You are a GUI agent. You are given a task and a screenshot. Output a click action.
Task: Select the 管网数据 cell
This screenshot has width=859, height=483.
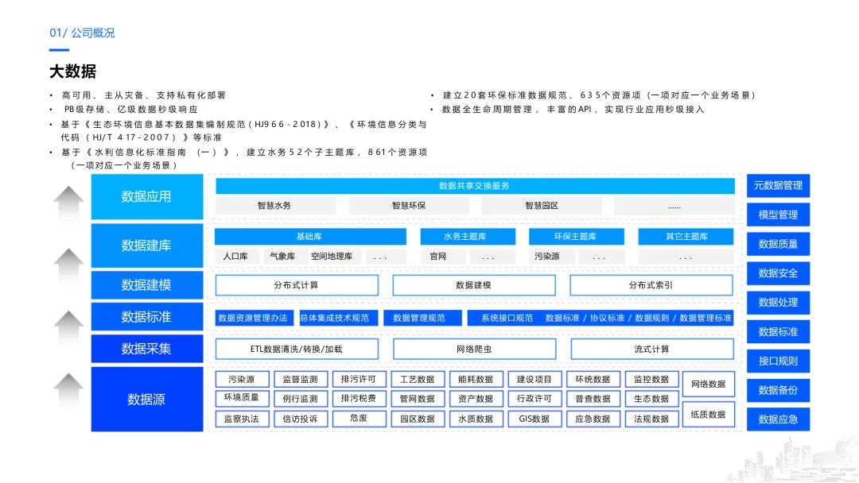418,399
